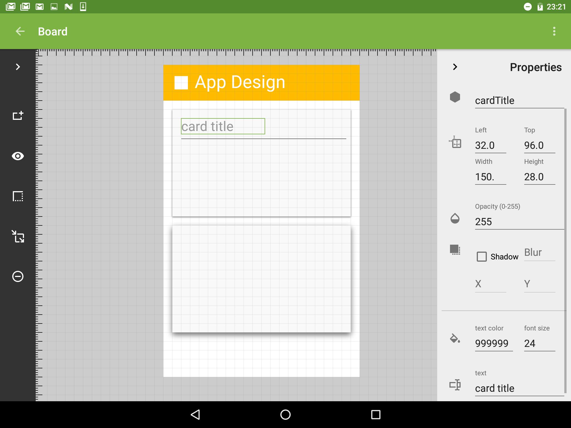The width and height of the screenshot is (571, 428).
Task: Toggle the eye preview icon
Action: [x=18, y=156]
